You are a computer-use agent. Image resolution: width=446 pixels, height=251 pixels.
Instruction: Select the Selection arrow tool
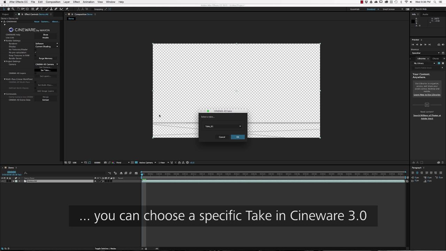point(4,9)
